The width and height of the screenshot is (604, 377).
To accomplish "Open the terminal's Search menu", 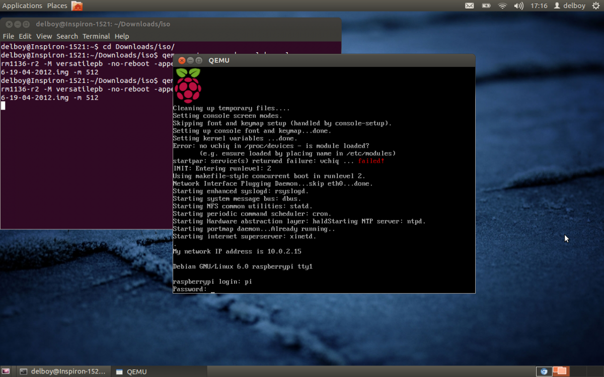I will (67, 36).
